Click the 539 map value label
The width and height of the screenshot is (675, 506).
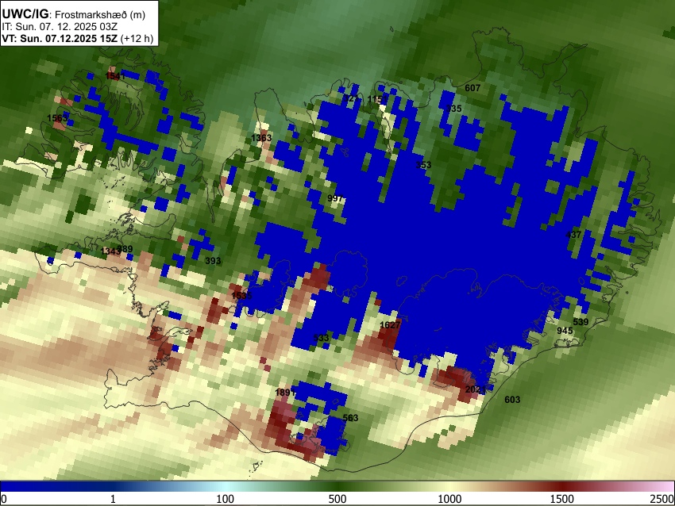(x=580, y=321)
